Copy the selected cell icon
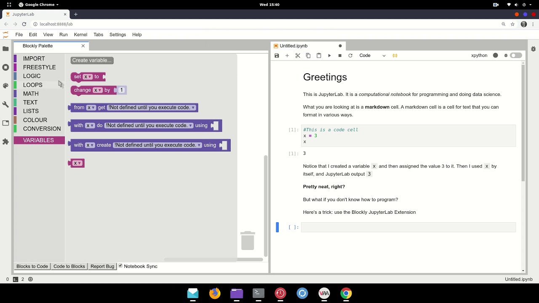Viewport: 539px width, 303px height. (x=308, y=56)
